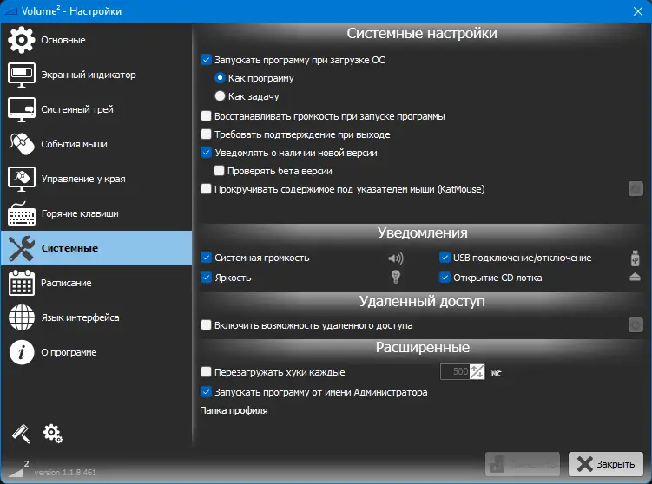Click the paint roller icon at bottom left
Screen dimensions: 652x484
tap(21, 434)
